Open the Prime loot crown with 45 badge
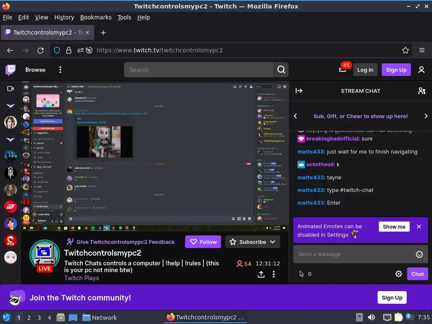This screenshot has width=432, height=324. click(343, 69)
